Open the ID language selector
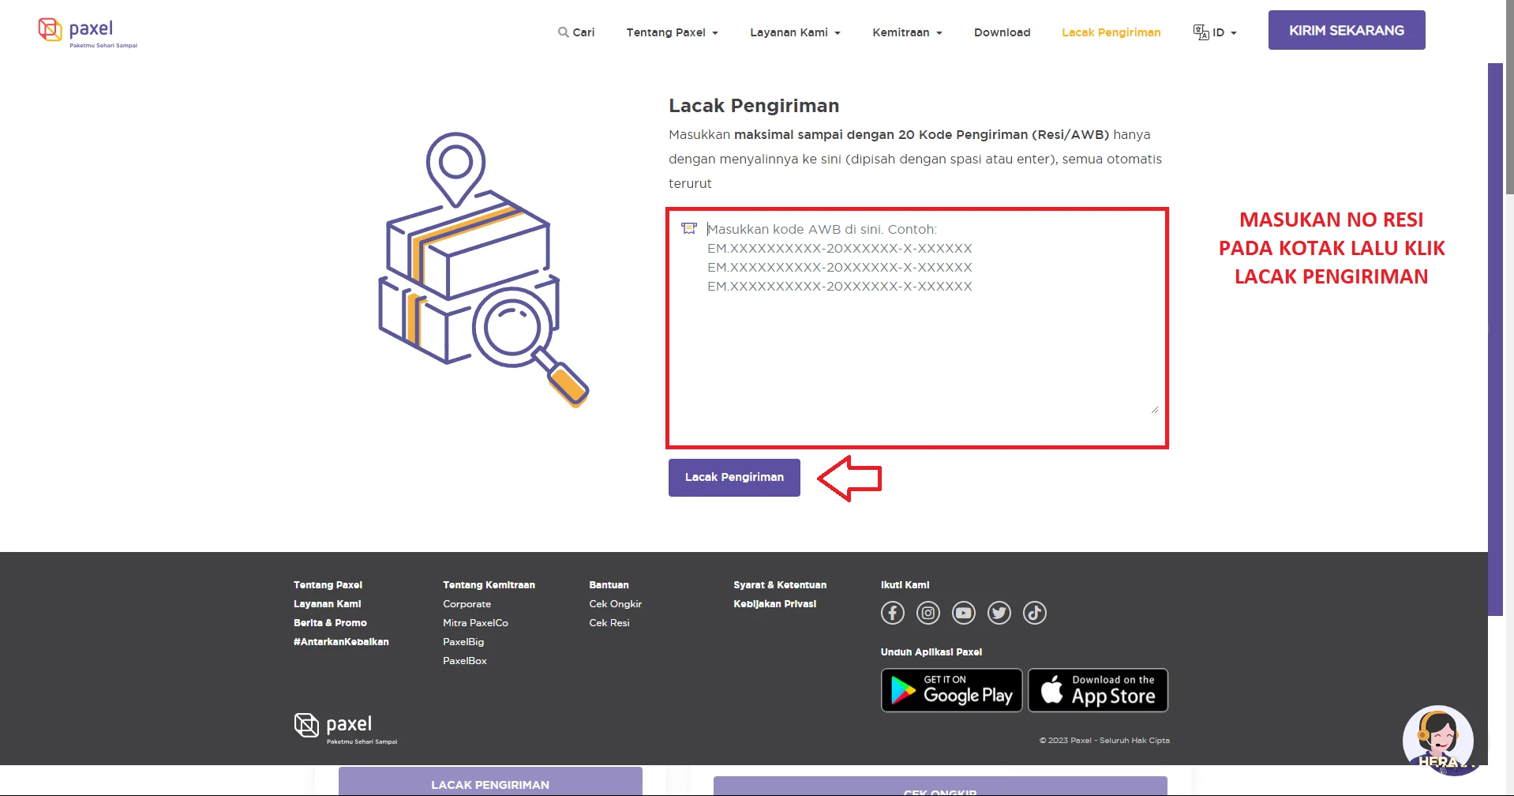Screen dimensions: 1514x796 (x=1215, y=32)
